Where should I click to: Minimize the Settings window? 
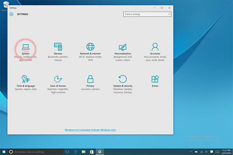pos(155,8)
